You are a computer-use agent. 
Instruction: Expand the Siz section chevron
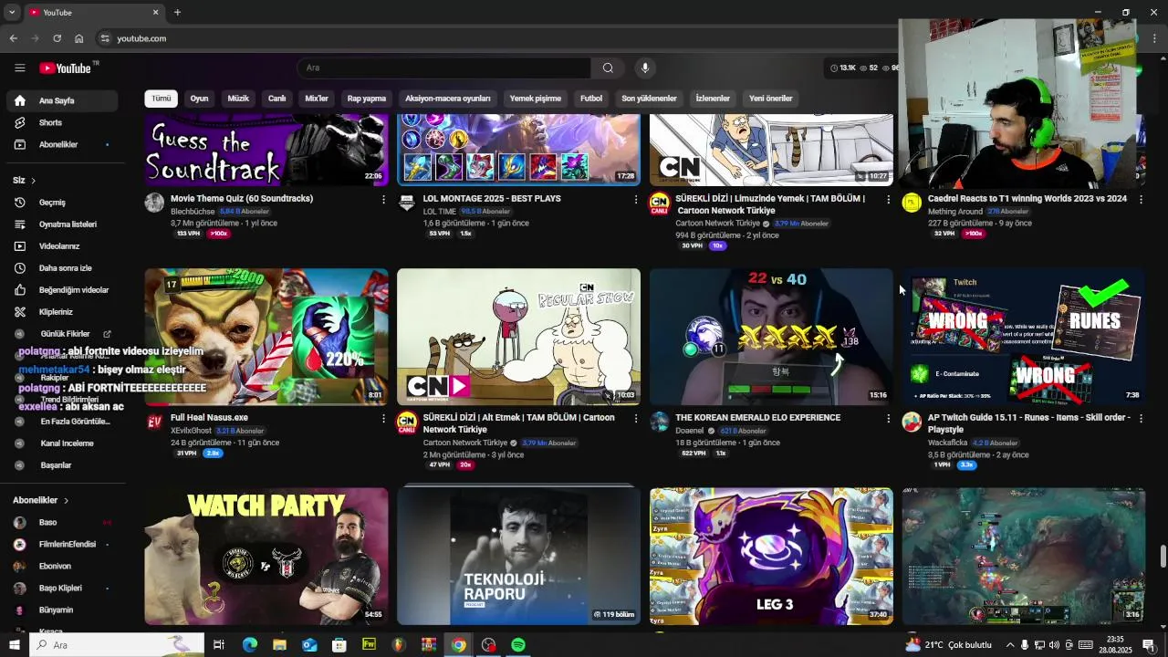coord(33,181)
